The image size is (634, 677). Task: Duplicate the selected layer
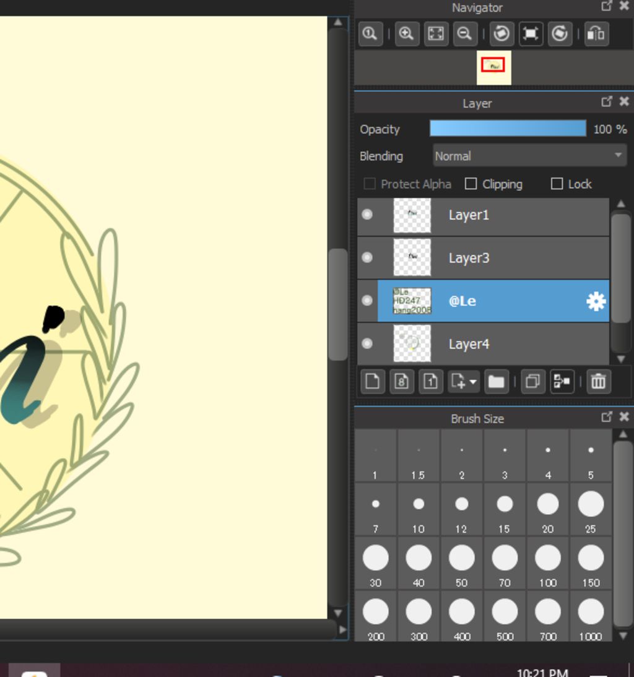(533, 382)
